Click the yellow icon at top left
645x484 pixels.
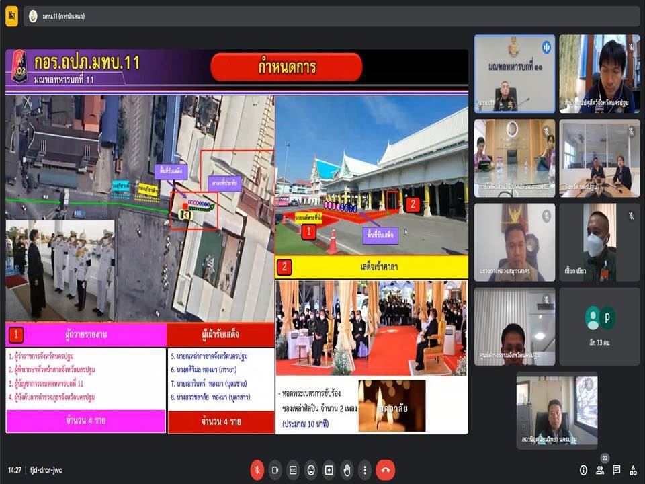pyautogui.click(x=11, y=15)
